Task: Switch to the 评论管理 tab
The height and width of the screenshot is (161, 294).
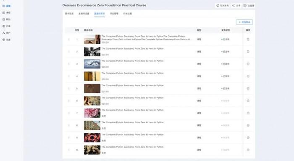Action: tap(114, 13)
